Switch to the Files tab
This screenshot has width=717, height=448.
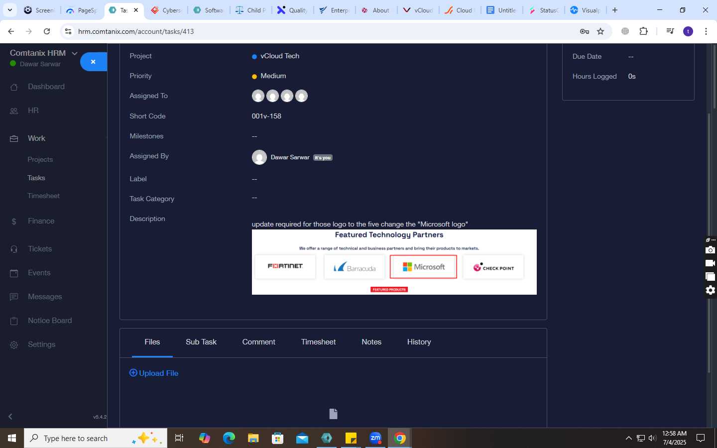(x=152, y=342)
